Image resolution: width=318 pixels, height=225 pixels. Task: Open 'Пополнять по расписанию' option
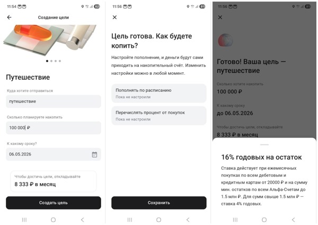point(159,93)
